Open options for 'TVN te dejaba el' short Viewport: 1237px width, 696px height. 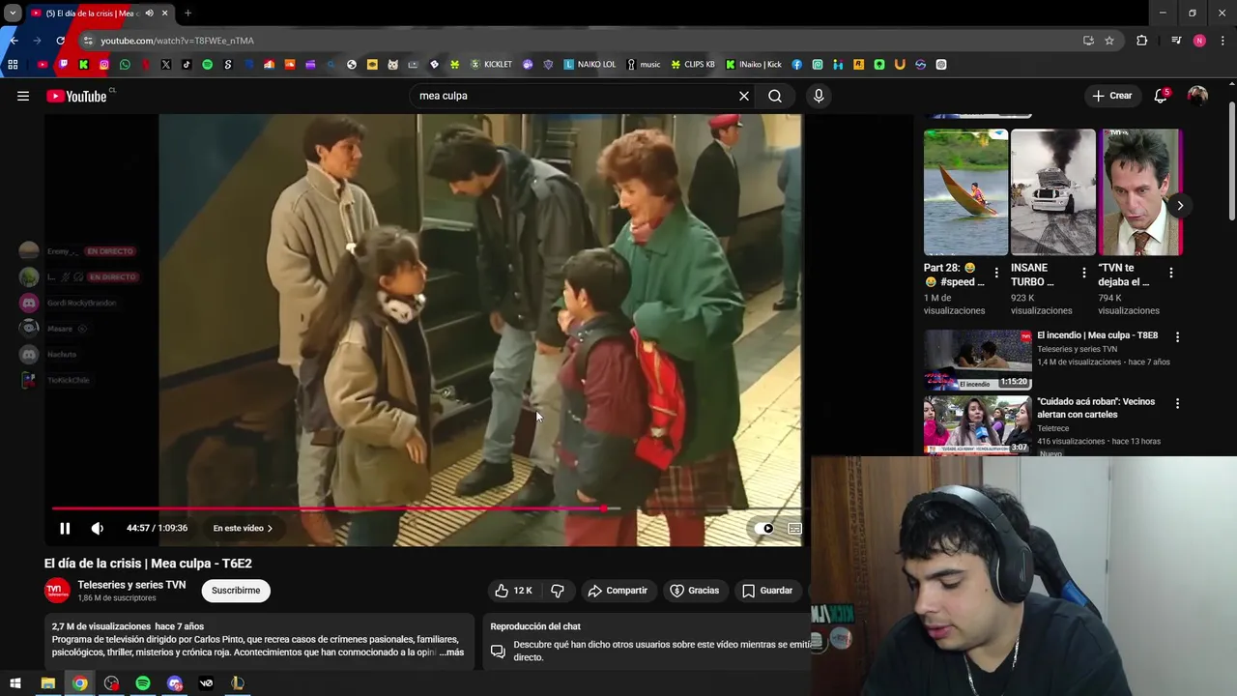coord(1171,274)
